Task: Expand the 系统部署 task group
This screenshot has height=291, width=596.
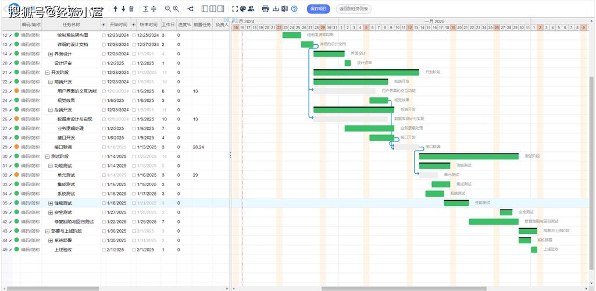Action: pos(51,240)
